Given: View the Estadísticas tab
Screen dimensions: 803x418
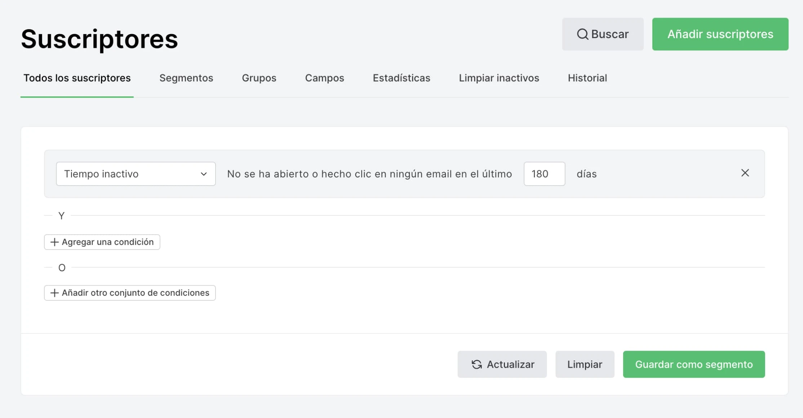Looking at the screenshot, I should 401,78.
